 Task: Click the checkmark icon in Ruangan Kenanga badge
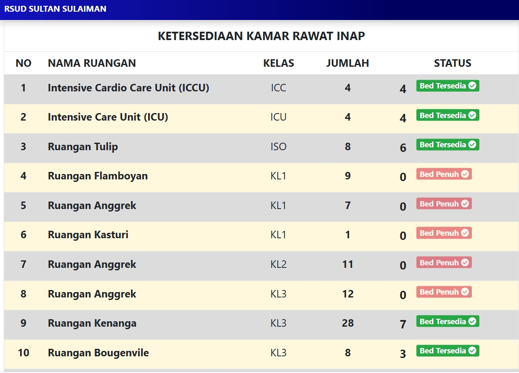point(472,322)
